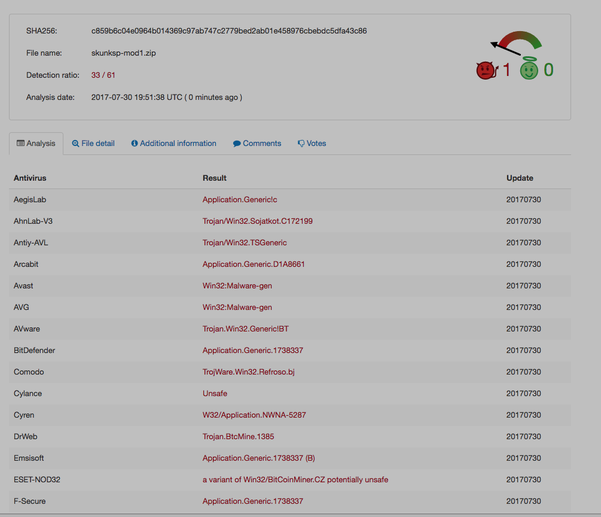
Task: Click the BitDefender antivirus name
Action: 35,350
